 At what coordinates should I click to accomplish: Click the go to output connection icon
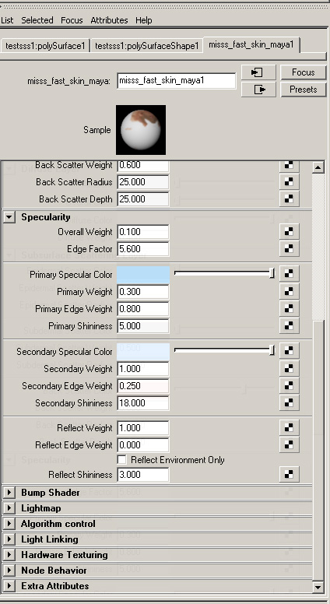click(x=258, y=90)
